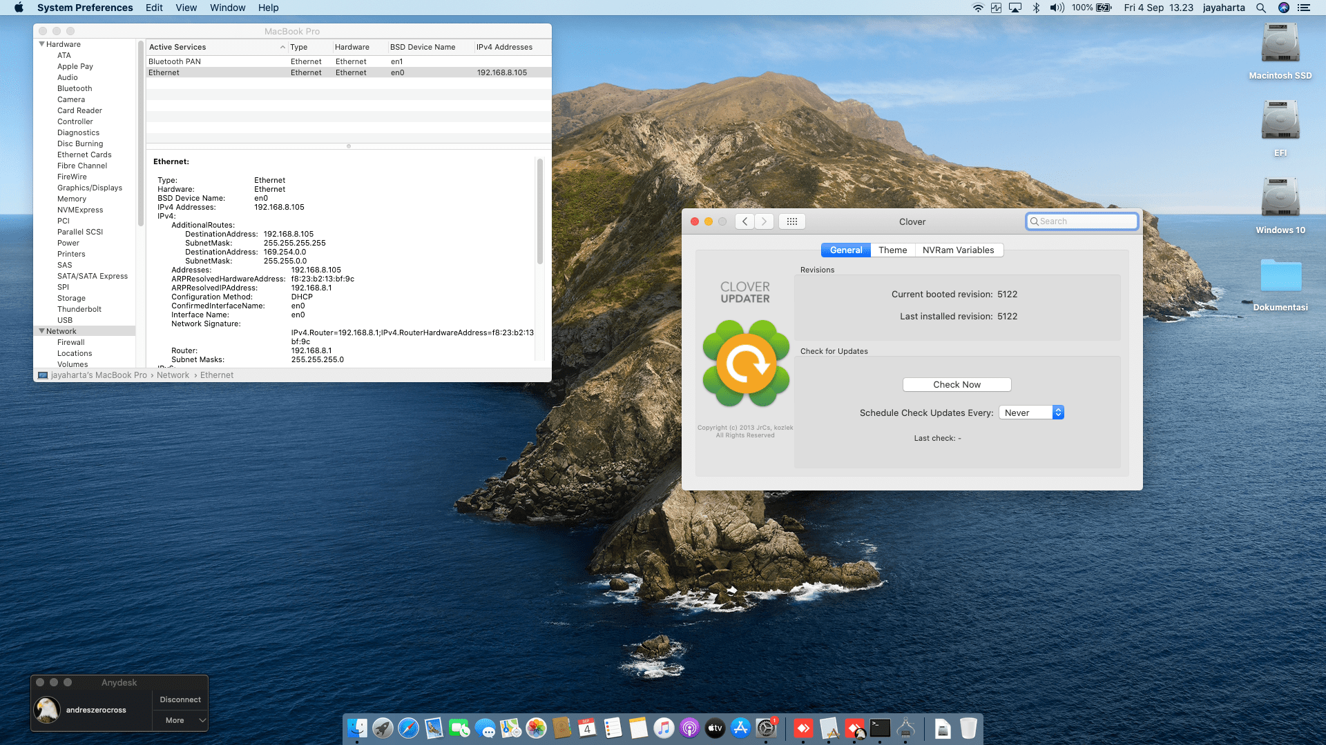Open Photos from the Dock
The image size is (1326, 745).
click(x=536, y=728)
